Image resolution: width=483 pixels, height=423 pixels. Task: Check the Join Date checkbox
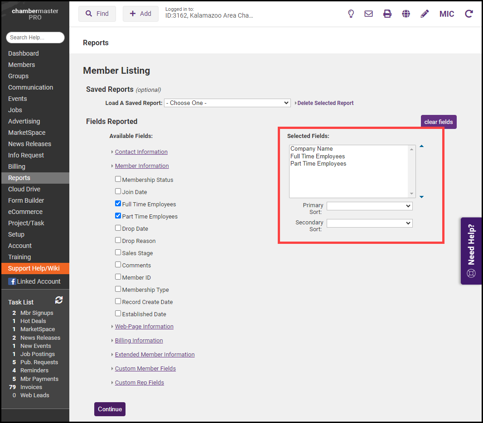(118, 191)
